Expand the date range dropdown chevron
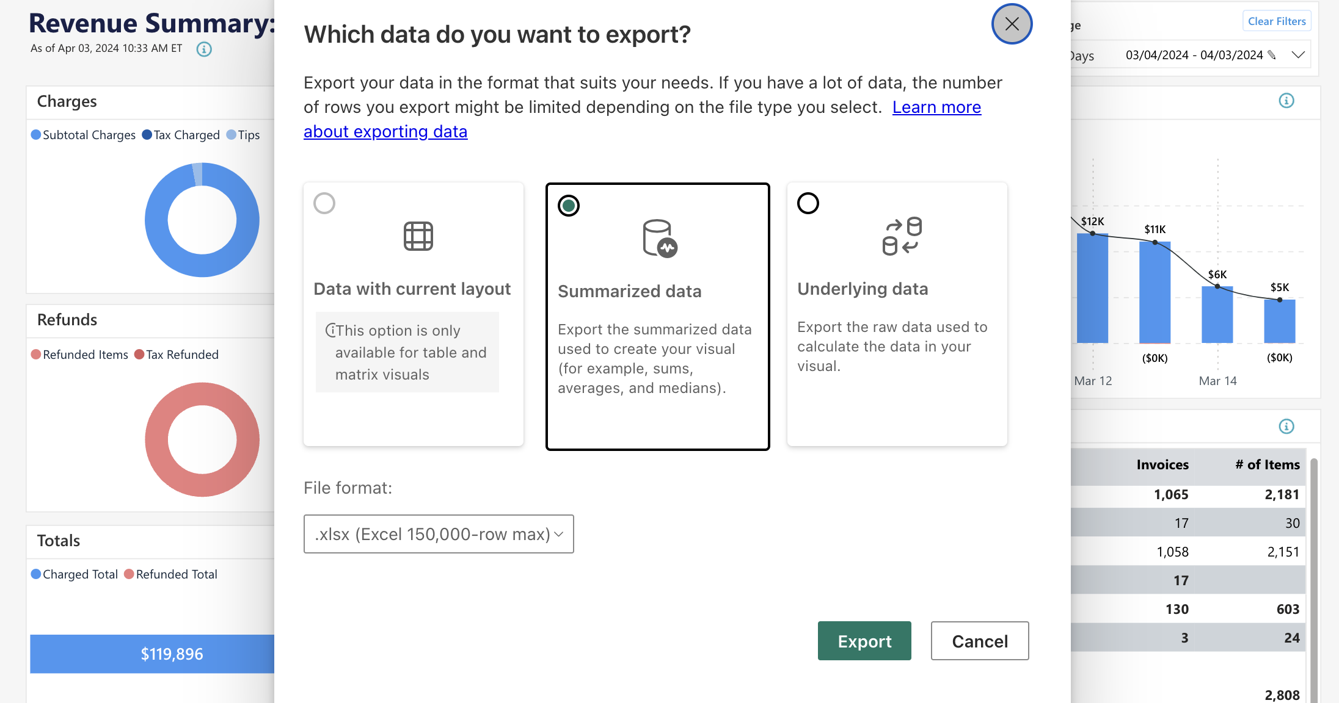The height and width of the screenshot is (703, 1339). point(1299,55)
